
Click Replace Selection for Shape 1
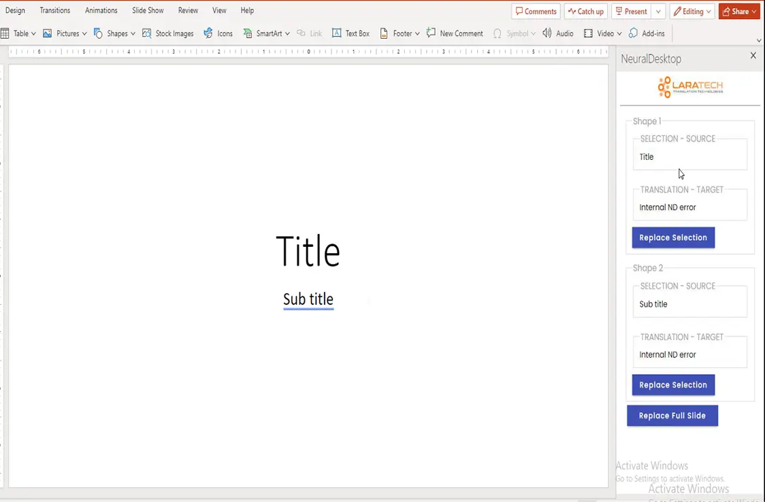coord(673,237)
